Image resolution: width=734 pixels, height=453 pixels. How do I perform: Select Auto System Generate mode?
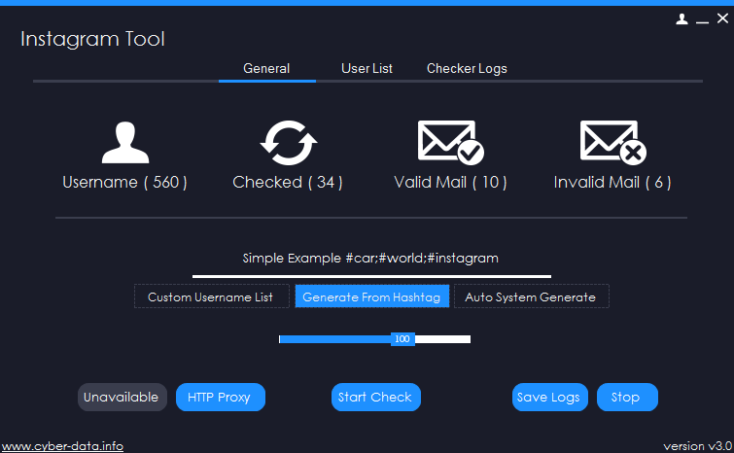pyautogui.click(x=531, y=296)
